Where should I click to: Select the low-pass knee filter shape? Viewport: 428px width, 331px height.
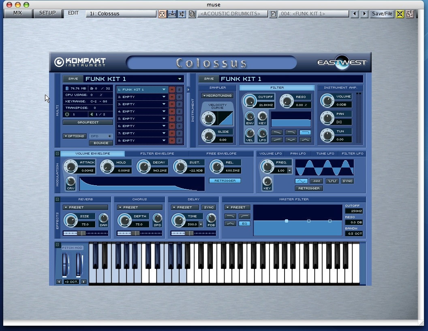pyautogui.click(x=291, y=133)
